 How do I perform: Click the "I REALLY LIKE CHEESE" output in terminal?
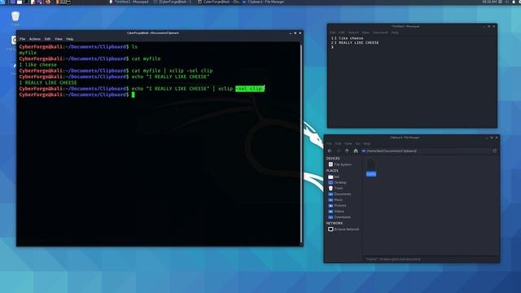[48, 83]
